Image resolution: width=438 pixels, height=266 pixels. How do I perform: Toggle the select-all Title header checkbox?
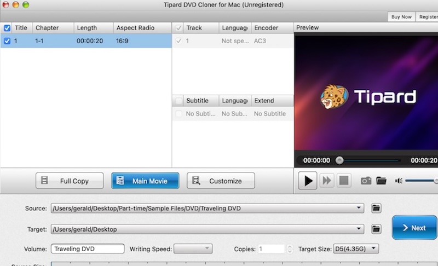(x=7, y=28)
